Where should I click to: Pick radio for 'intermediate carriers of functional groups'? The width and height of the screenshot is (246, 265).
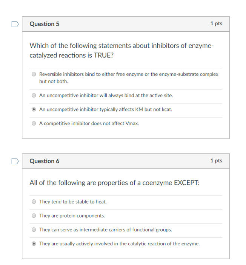point(34,230)
